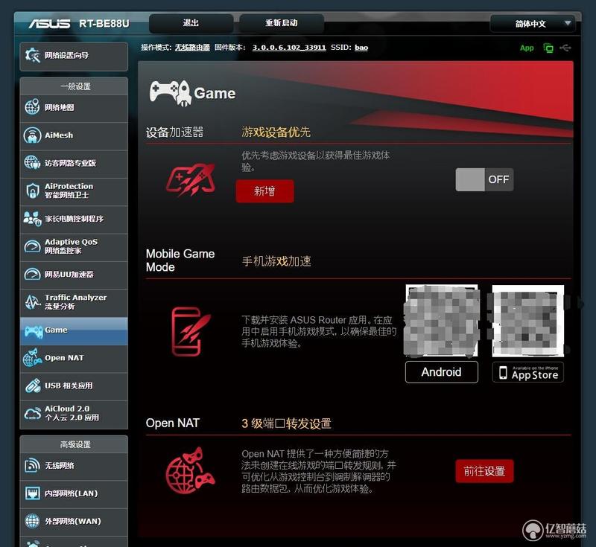Viewport: 596px width, 547px height.
Task: Click the 内部网络(LAN) monitor icon
Action: [32, 493]
